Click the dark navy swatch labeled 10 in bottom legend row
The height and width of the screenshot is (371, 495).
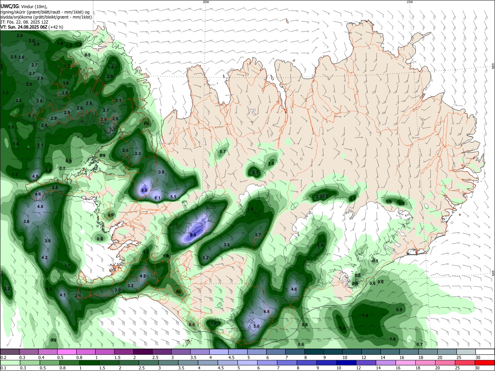[x=346, y=362]
